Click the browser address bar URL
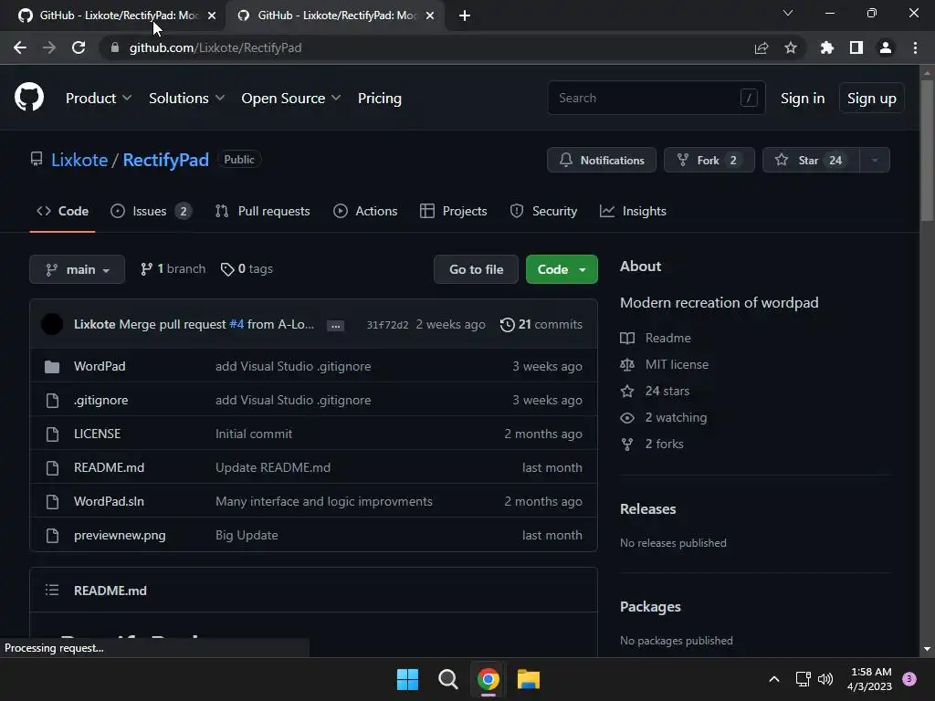This screenshot has width=935, height=701. point(215,47)
